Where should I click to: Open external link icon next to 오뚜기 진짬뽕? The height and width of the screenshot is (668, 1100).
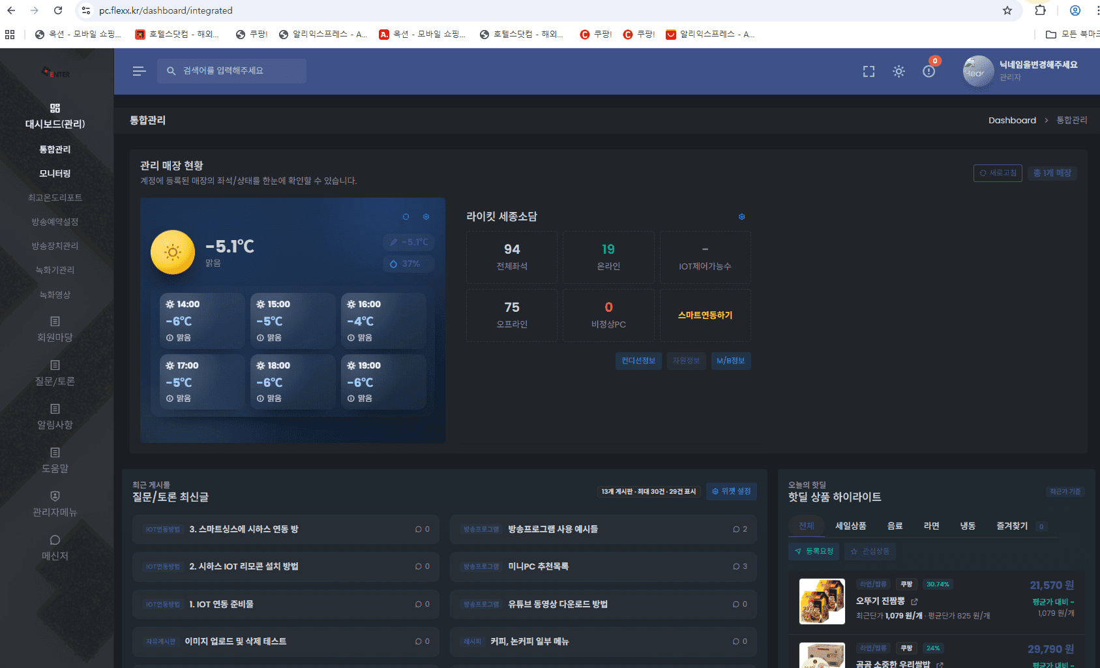tap(914, 601)
